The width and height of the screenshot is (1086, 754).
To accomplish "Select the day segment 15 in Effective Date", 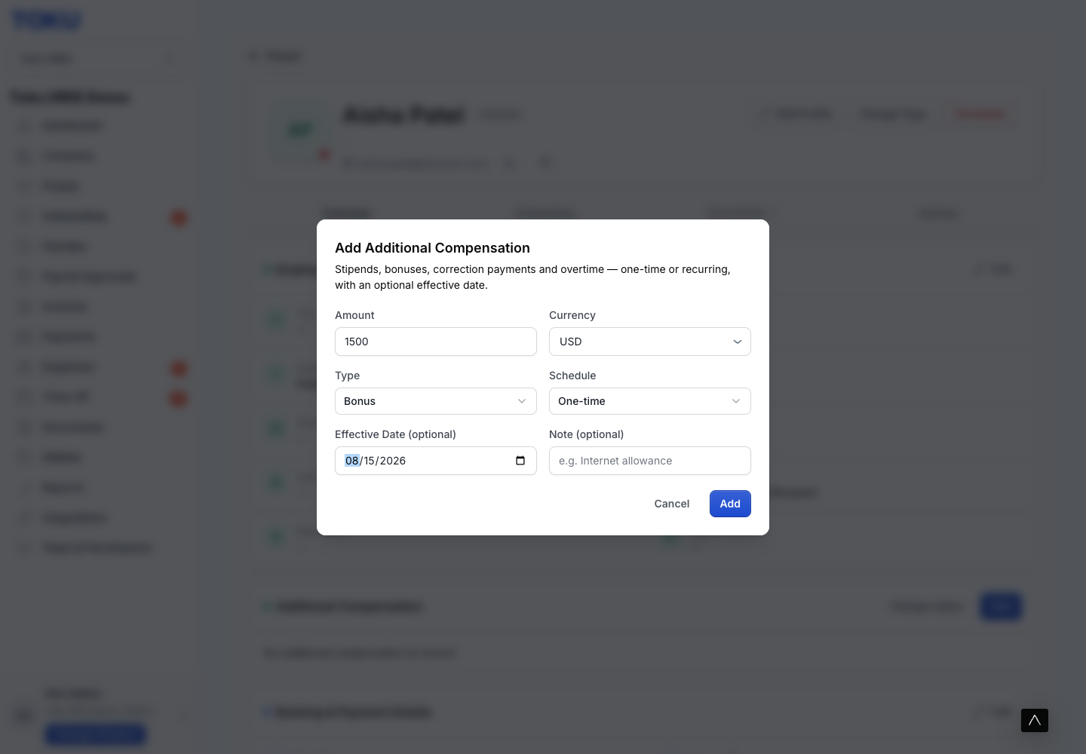I will pos(370,461).
